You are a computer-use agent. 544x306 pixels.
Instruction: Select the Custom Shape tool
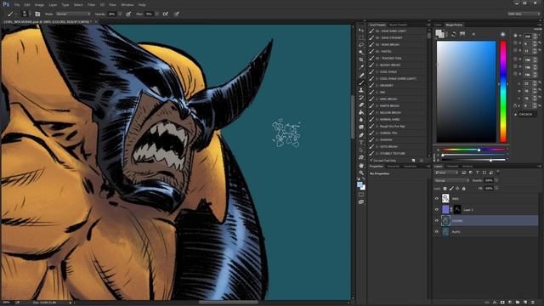click(x=361, y=157)
